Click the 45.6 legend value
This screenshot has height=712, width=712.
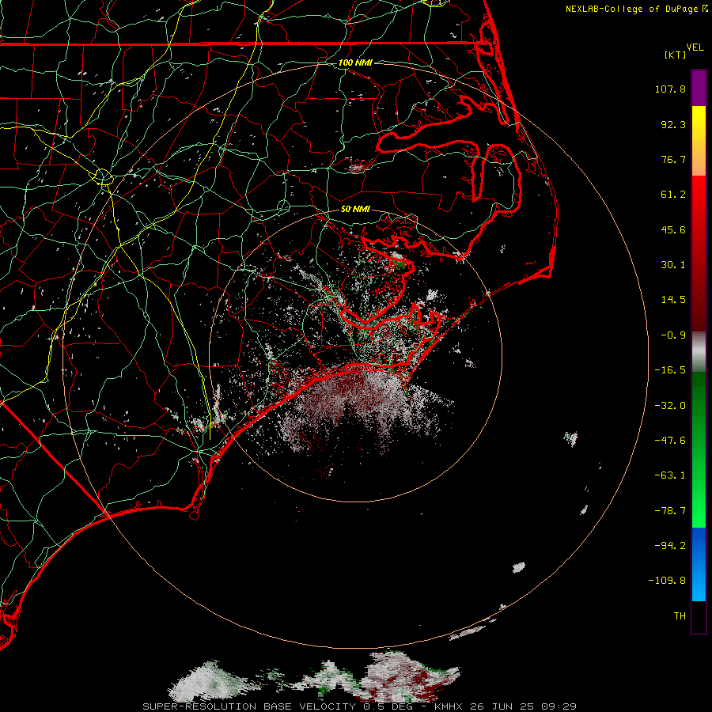(673, 229)
